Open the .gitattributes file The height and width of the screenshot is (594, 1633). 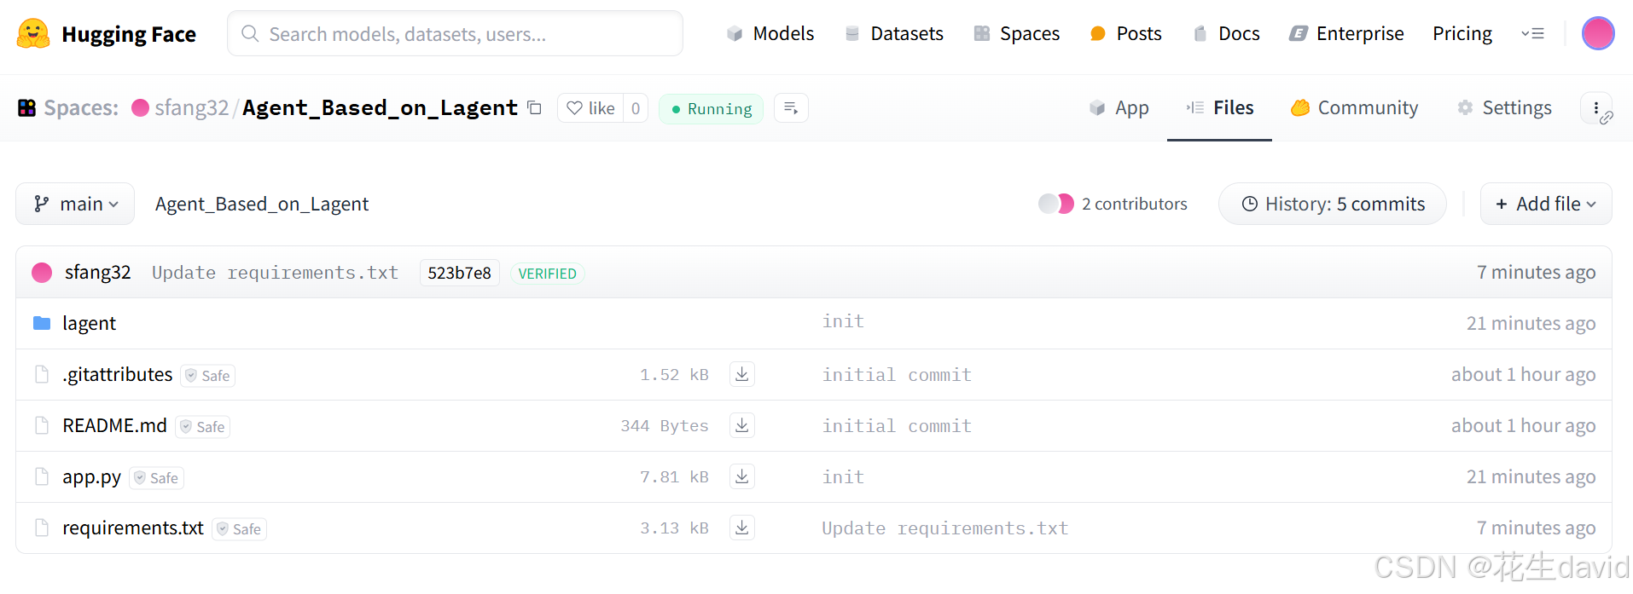[x=117, y=375]
